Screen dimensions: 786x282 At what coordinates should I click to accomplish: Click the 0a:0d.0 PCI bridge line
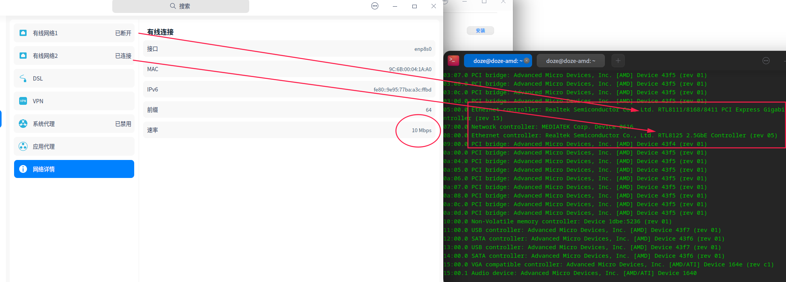tap(575, 213)
